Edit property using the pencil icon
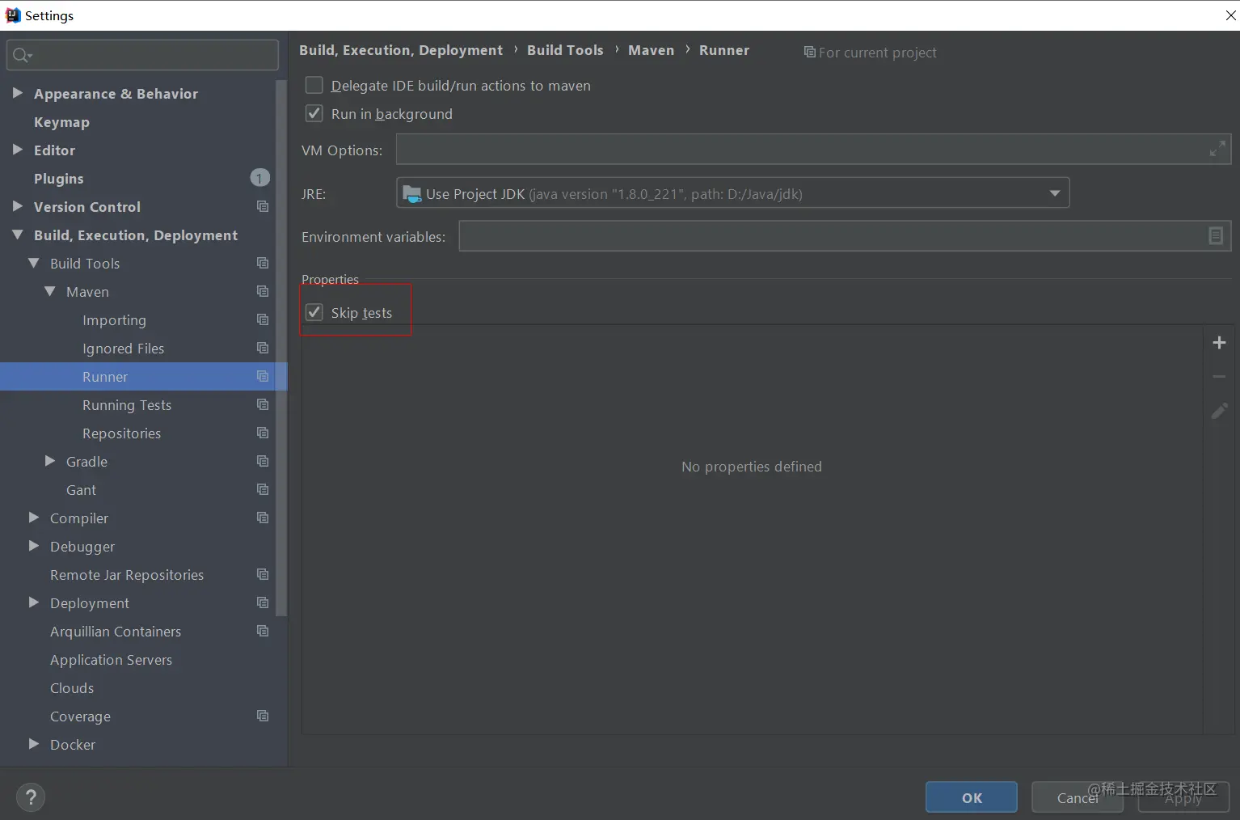Screen dimensions: 1240x820 (x=1220, y=412)
